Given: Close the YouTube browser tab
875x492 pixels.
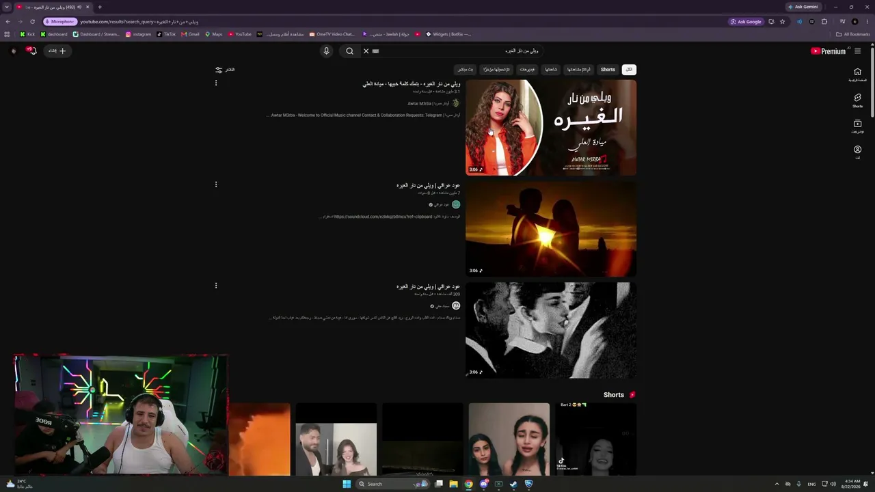Looking at the screenshot, I should (87, 7).
